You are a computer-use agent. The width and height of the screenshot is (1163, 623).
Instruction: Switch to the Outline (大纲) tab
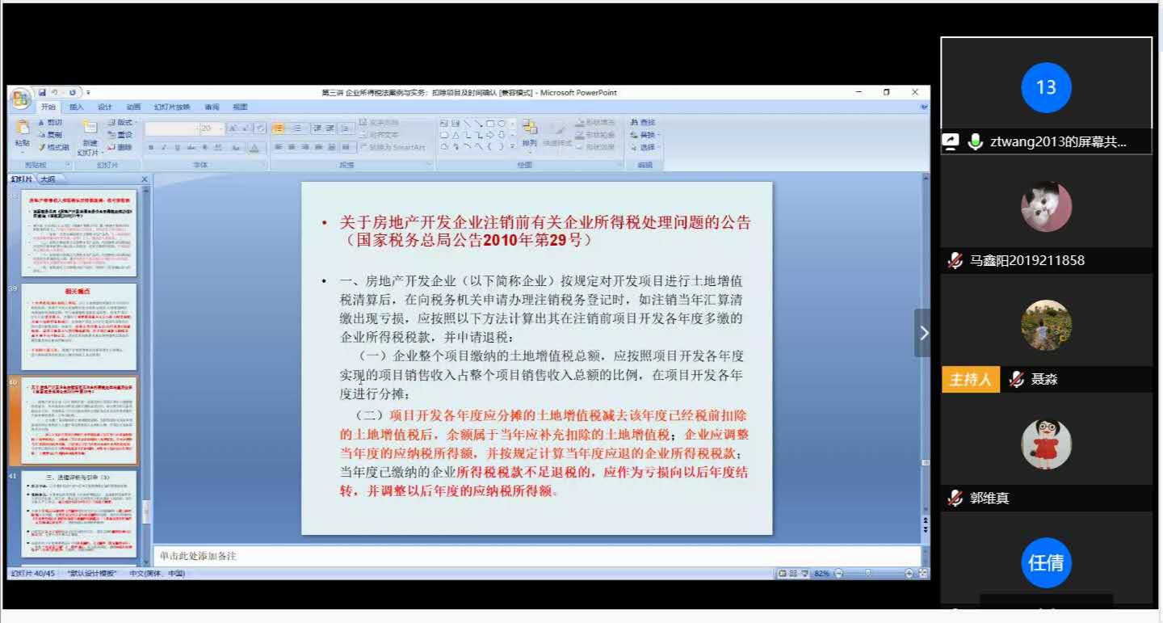point(48,179)
